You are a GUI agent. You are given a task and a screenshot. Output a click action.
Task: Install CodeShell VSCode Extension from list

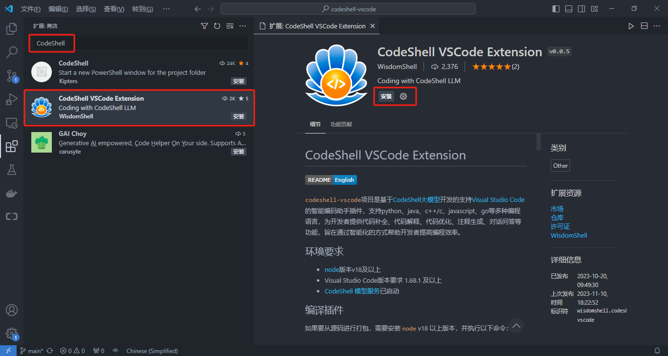[239, 116]
